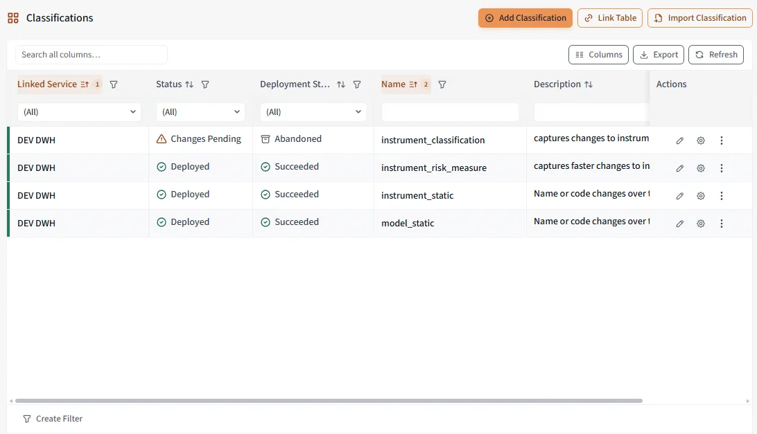Open the Columns chooser
This screenshot has height=434, width=757.
tap(599, 55)
